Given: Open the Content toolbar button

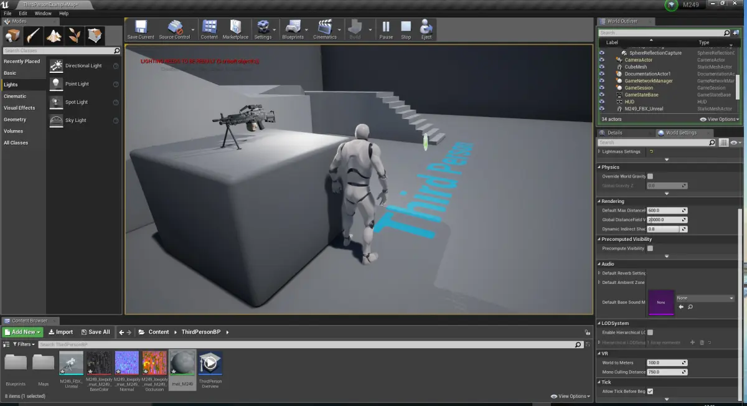Looking at the screenshot, I should [210, 29].
